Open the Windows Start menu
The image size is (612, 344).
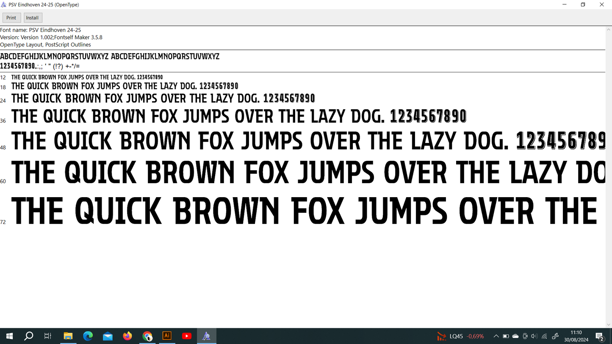9,336
